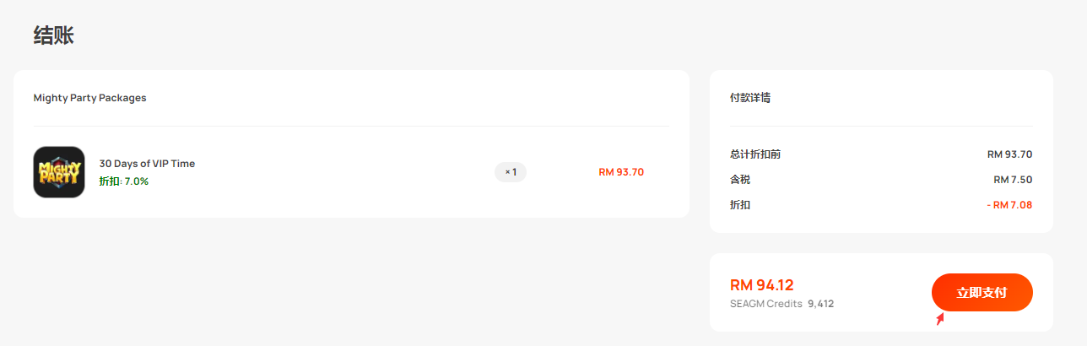Click the RM 93.70 subtotal in payment details
Image resolution: width=1087 pixels, height=346 pixels.
1010,154
